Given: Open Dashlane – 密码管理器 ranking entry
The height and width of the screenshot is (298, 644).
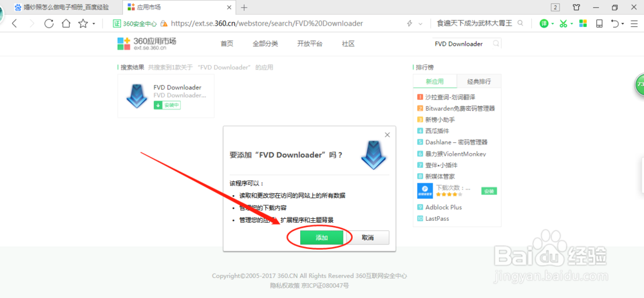Looking at the screenshot, I should pos(456,142).
